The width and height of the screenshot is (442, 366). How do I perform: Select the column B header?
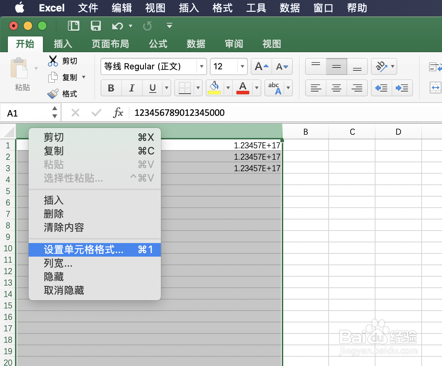306,132
